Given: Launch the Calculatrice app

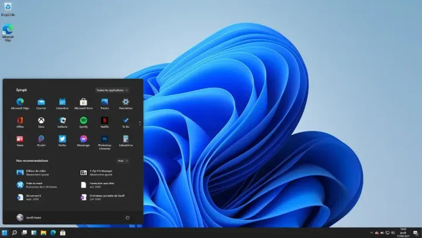Looking at the screenshot, I should (x=125, y=140).
